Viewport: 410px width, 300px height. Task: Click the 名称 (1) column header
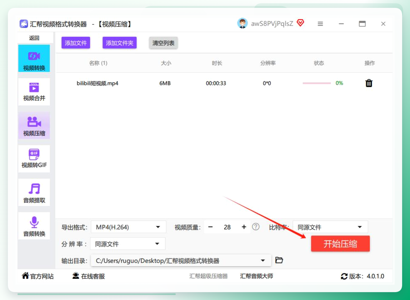[x=98, y=63]
